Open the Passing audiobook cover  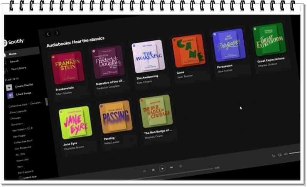pyautogui.click(x=116, y=117)
